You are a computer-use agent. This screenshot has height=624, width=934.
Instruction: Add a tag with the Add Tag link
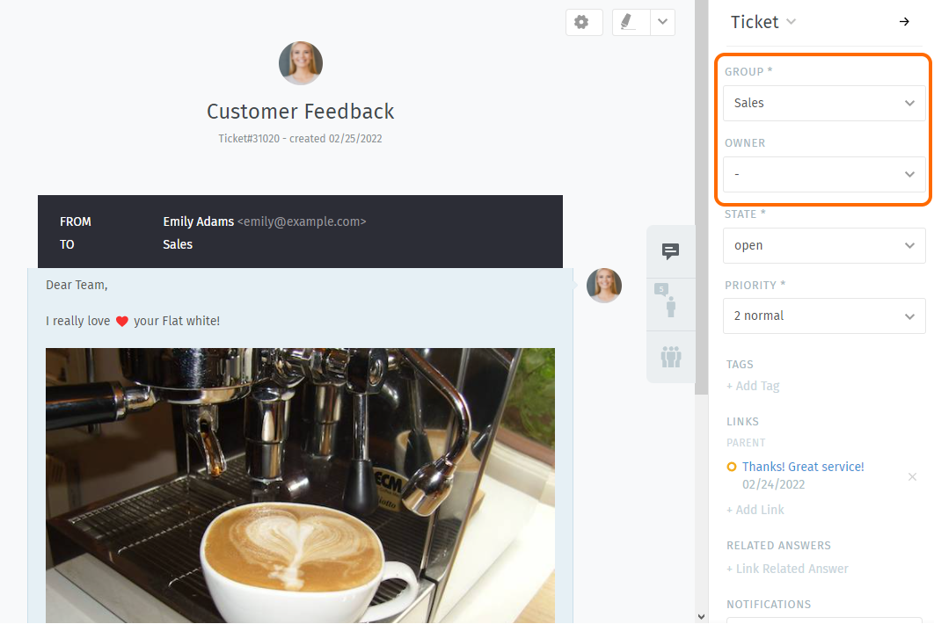(x=753, y=386)
